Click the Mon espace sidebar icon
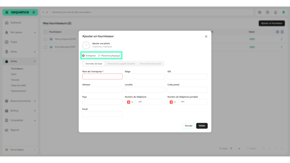 pyautogui.click(x=7, y=32)
